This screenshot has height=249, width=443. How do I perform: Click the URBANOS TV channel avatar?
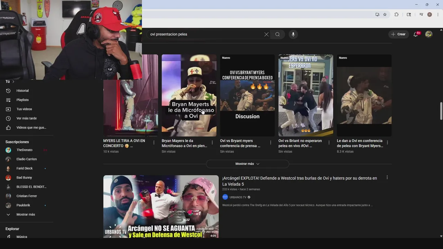click(225, 197)
